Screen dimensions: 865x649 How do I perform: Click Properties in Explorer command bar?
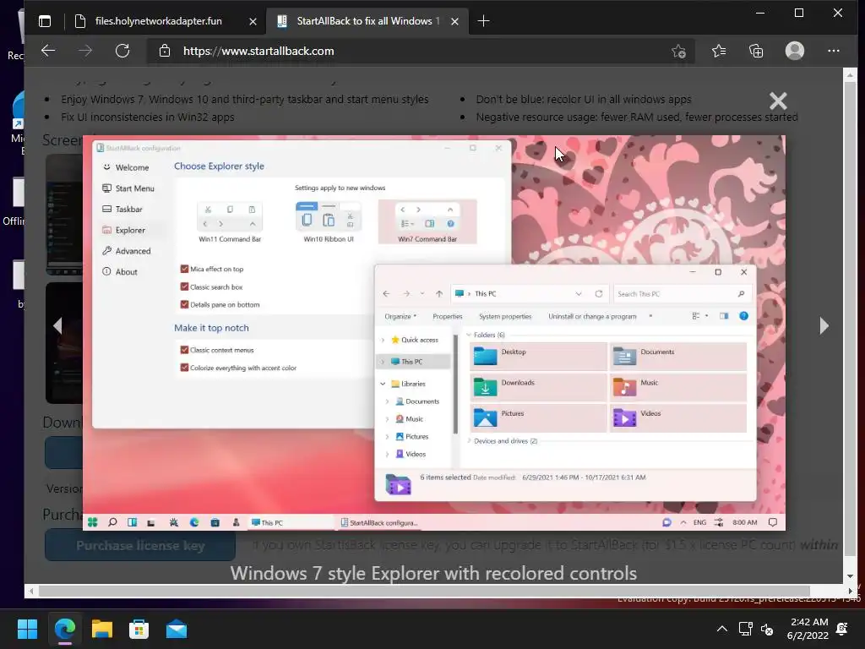point(448,316)
